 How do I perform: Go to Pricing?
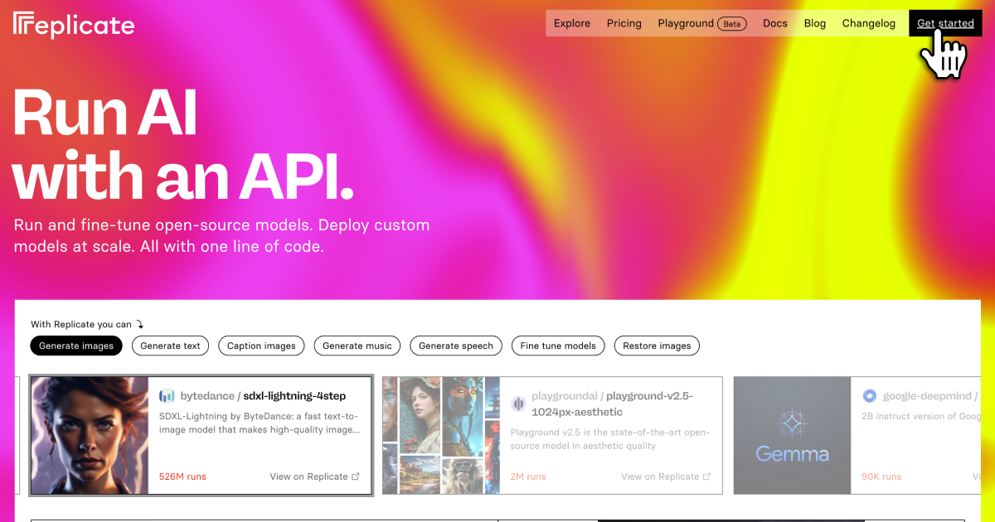624,23
